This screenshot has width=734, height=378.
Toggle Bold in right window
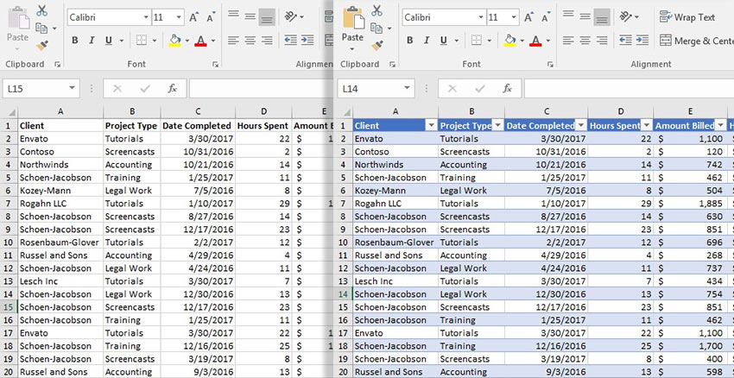[x=410, y=41]
